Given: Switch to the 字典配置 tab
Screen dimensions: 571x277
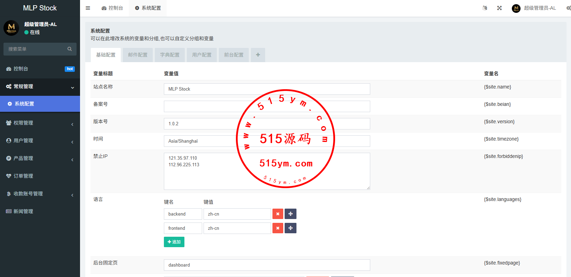Looking at the screenshot, I should pos(170,55).
